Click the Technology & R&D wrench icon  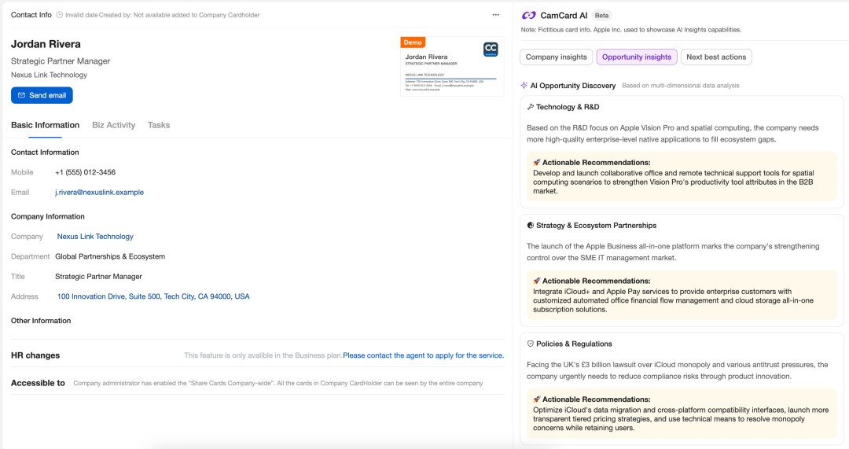click(x=531, y=107)
